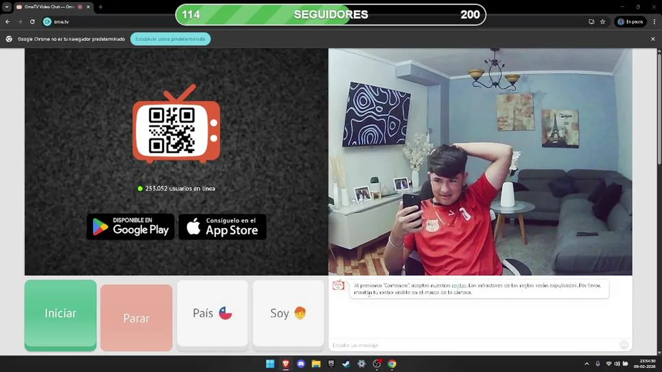The height and width of the screenshot is (372, 662).
Task: Open a new browser tab
Action: click(x=100, y=7)
